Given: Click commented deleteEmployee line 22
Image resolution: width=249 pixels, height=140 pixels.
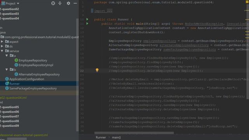Looking at the screenshot, I should click(156, 71).
